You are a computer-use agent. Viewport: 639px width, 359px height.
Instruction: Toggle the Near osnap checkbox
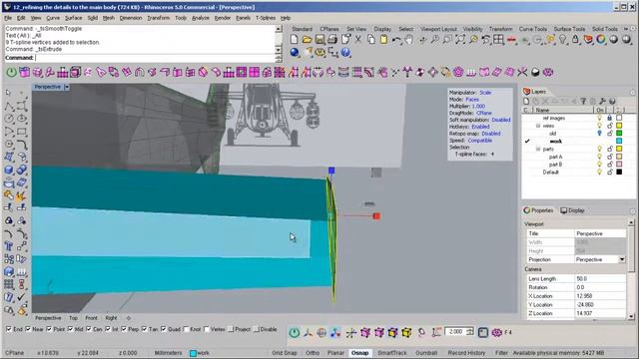[28, 329]
